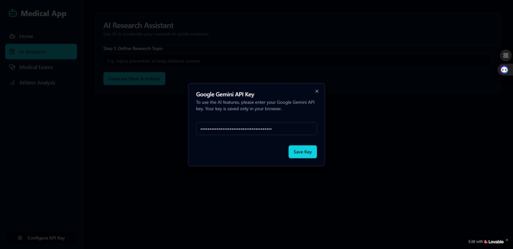Viewport: 513px width, 249px height.
Task: Open the Home menu item
Action: coord(41,36)
